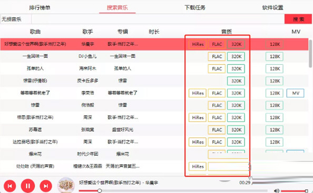Download FLAC for 苏幕遮
Image resolution: width=313 pixels, height=193 pixels.
(x=217, y=130)
